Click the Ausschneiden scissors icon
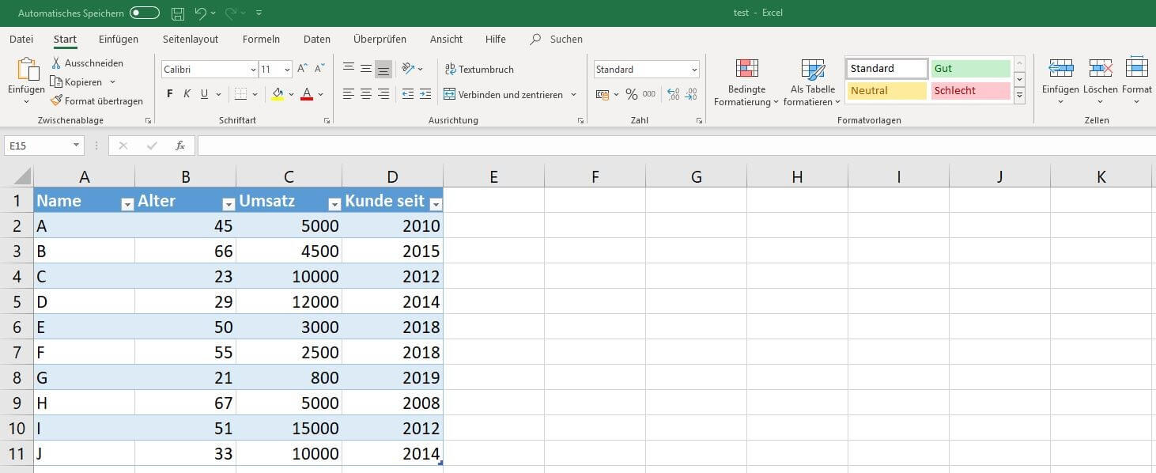1156x473 pixels. [x=57, y=62]
